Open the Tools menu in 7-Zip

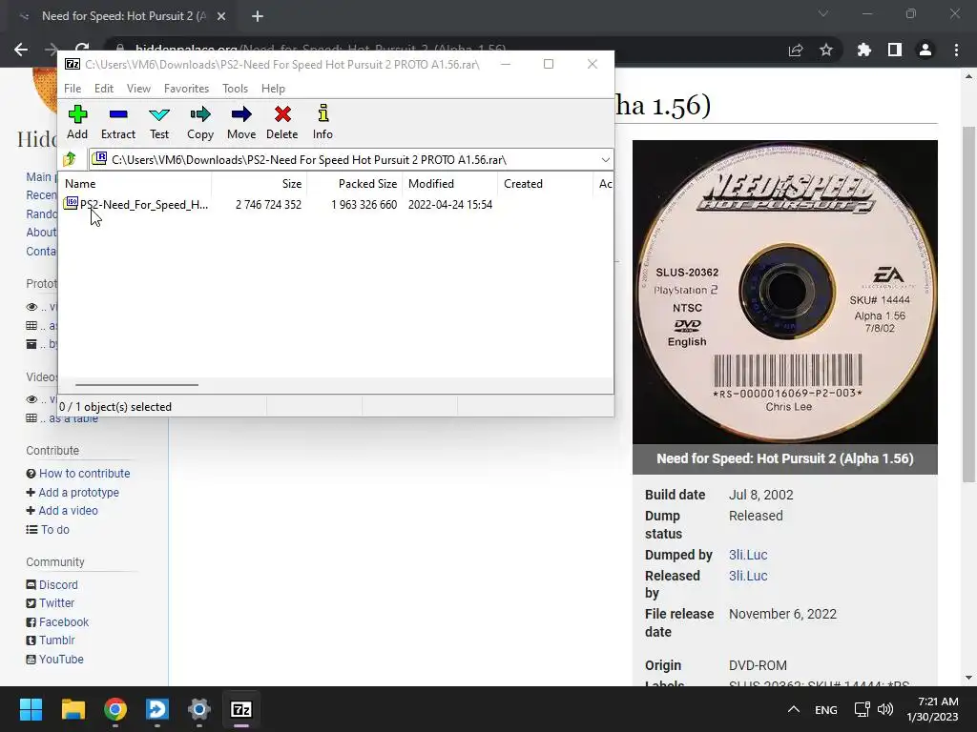pos(235,89)
